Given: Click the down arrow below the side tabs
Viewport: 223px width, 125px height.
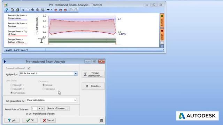Looking at the screenshot, I should [x=162, y=46].
